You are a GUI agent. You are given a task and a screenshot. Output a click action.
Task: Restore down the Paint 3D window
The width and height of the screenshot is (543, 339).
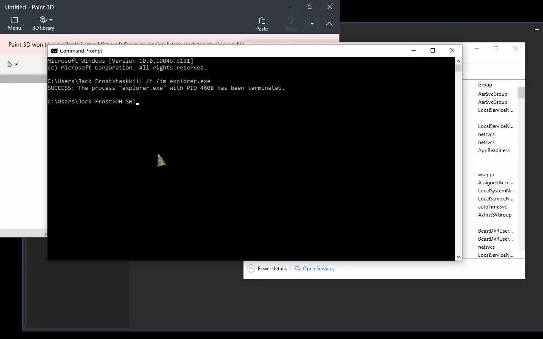pos(310,7)
